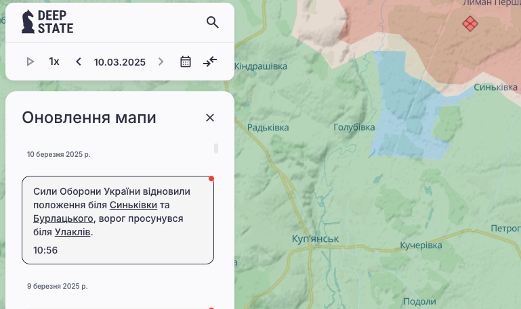Change the 1x playback speed
This screenshot has height=309, width=521.
coord(54,62)
